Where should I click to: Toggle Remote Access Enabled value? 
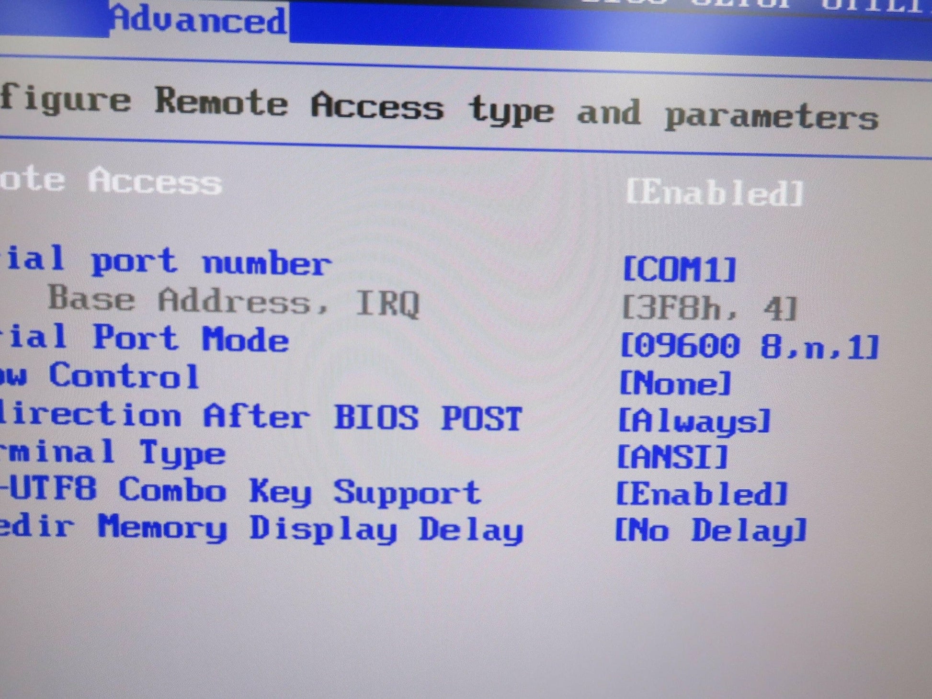point(715,193)
